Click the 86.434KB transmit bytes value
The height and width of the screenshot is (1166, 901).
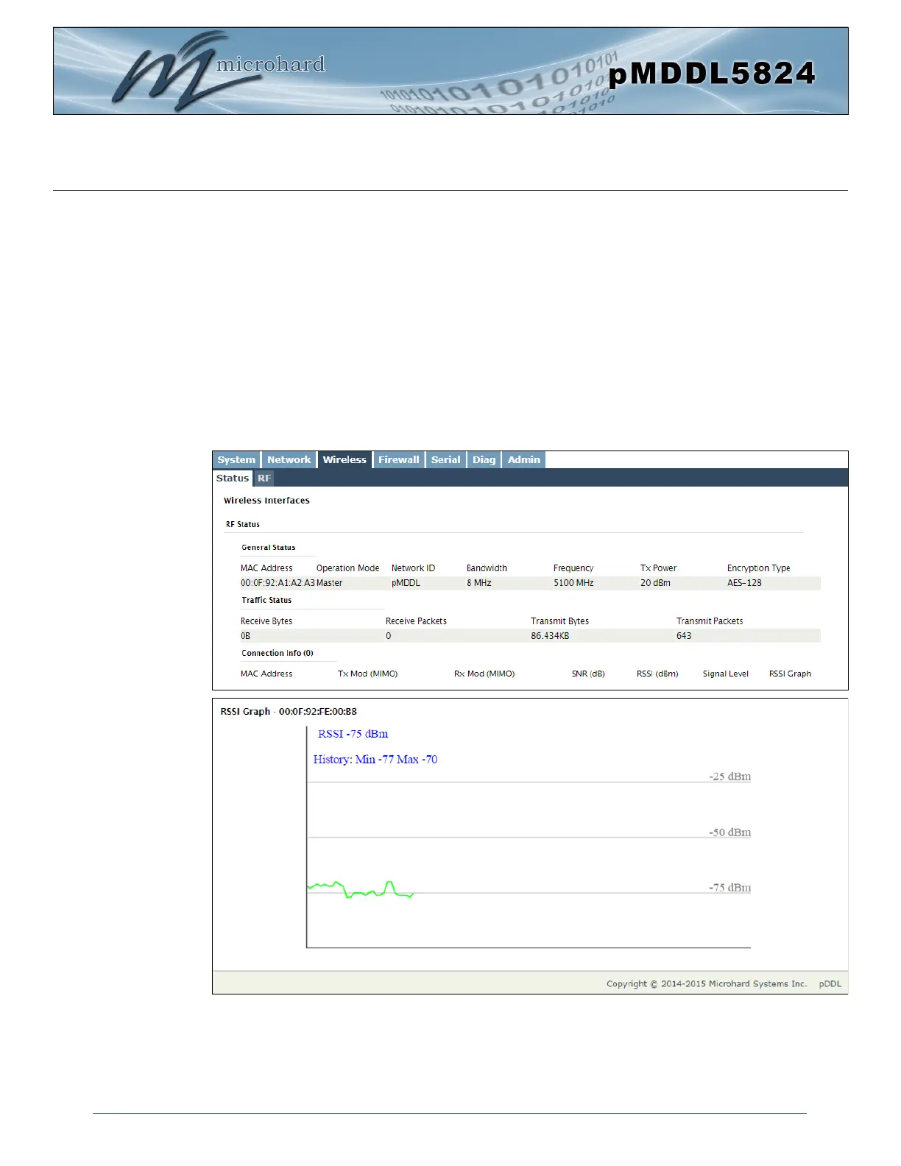(x=550, y=636)
